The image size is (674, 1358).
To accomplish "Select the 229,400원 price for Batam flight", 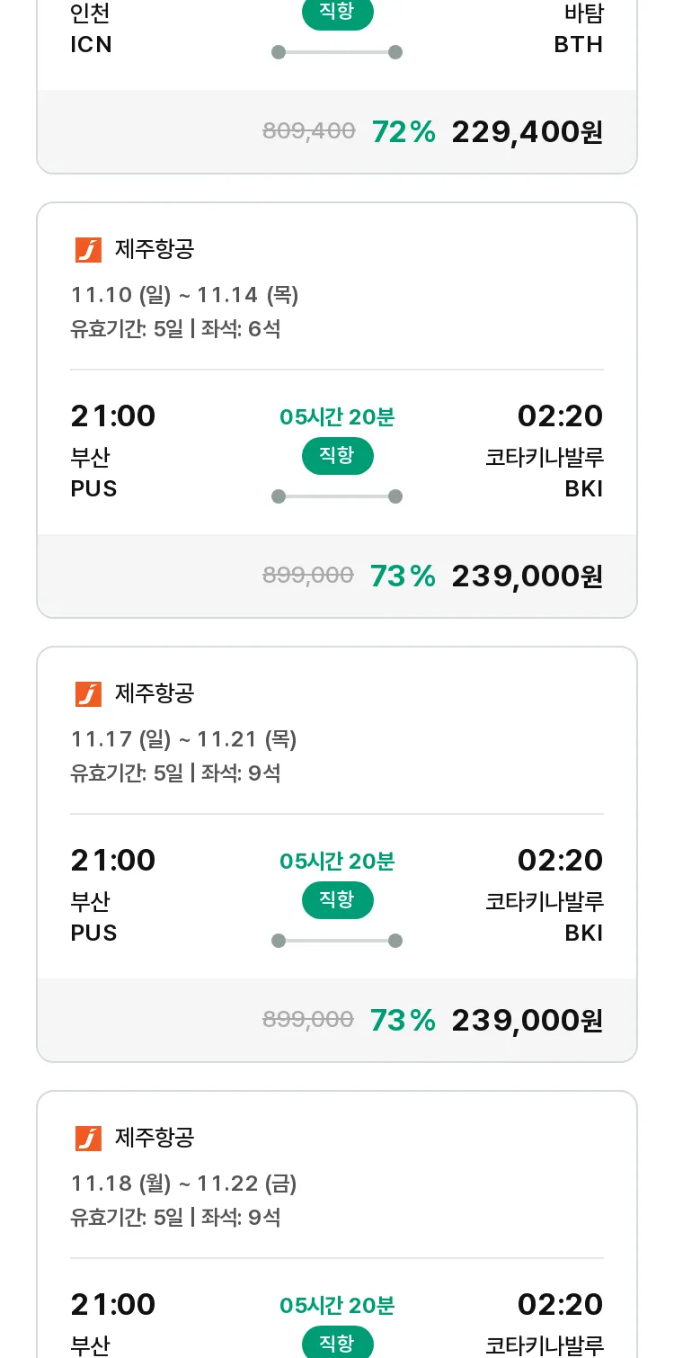I will pos(527,132).
